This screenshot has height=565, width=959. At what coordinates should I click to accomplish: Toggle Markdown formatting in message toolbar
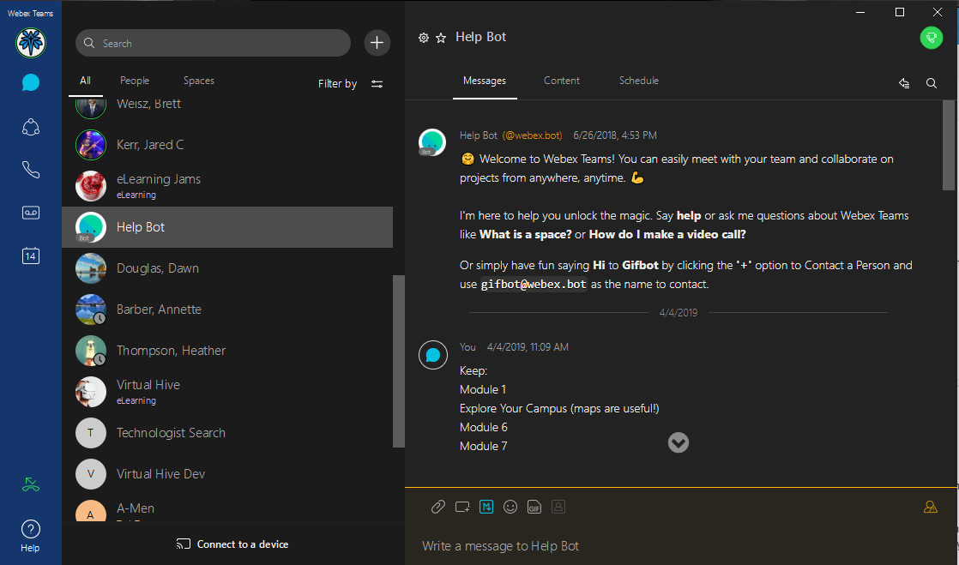pos(486,507)
